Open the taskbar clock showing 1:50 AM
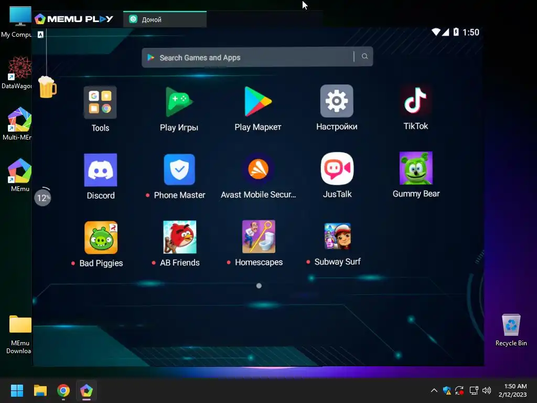 (513, 390)
